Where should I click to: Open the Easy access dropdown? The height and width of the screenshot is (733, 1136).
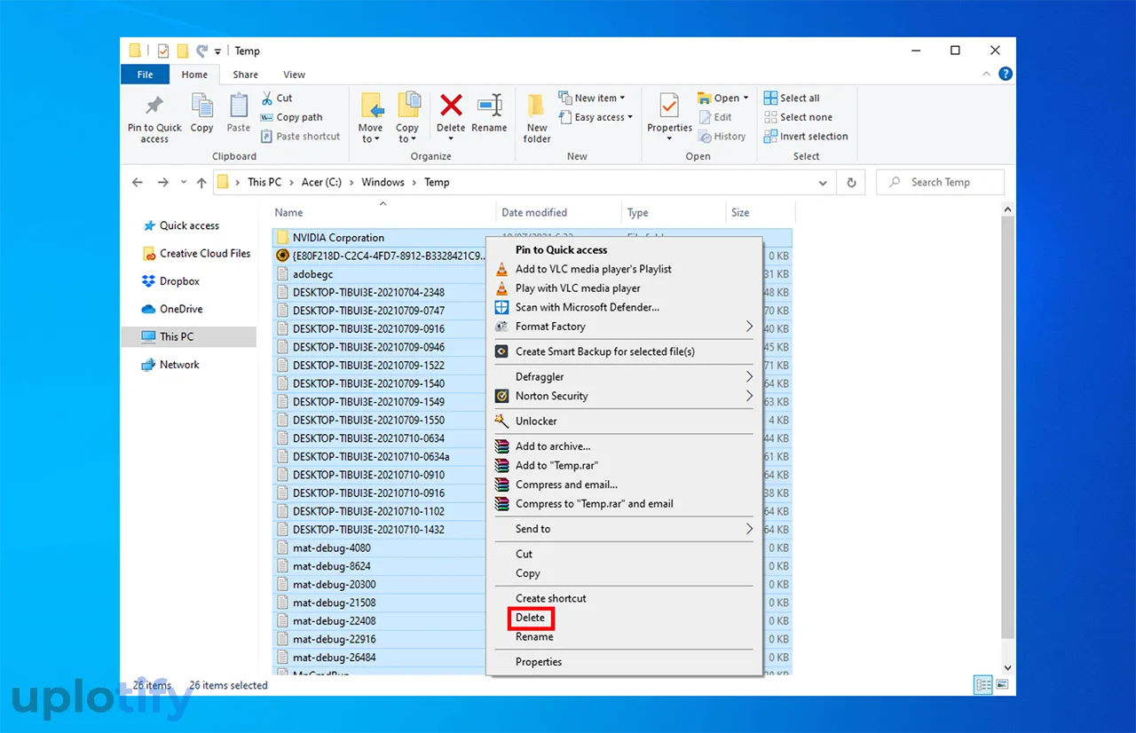click(596, 117)
